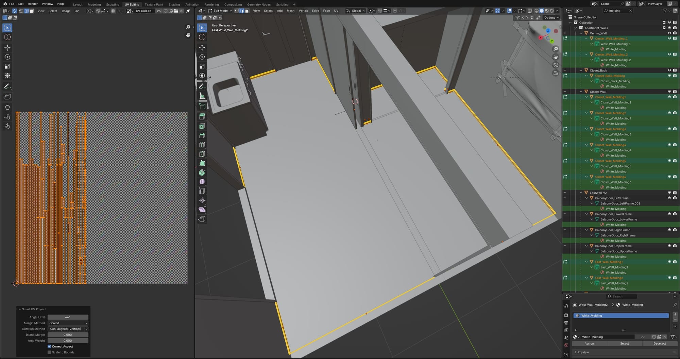Viewport: 680px width, 359px height.
Task: Toggle the Scale to Bounds checkbox
Action: tap(49, 352)
